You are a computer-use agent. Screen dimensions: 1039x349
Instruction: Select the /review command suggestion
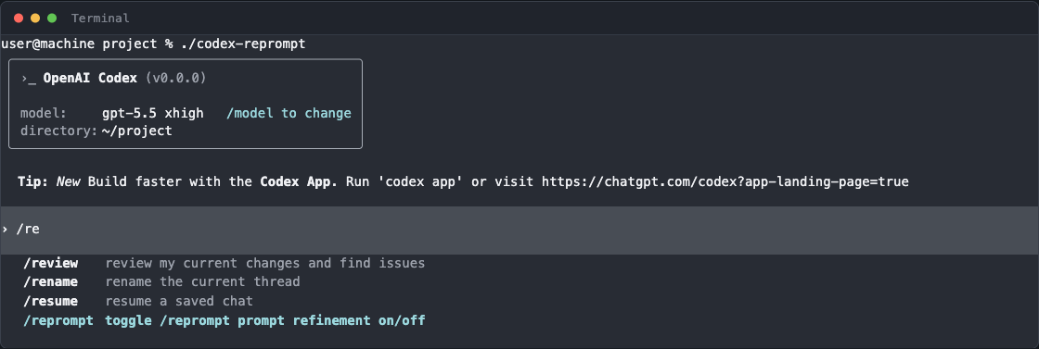[51, 263]
